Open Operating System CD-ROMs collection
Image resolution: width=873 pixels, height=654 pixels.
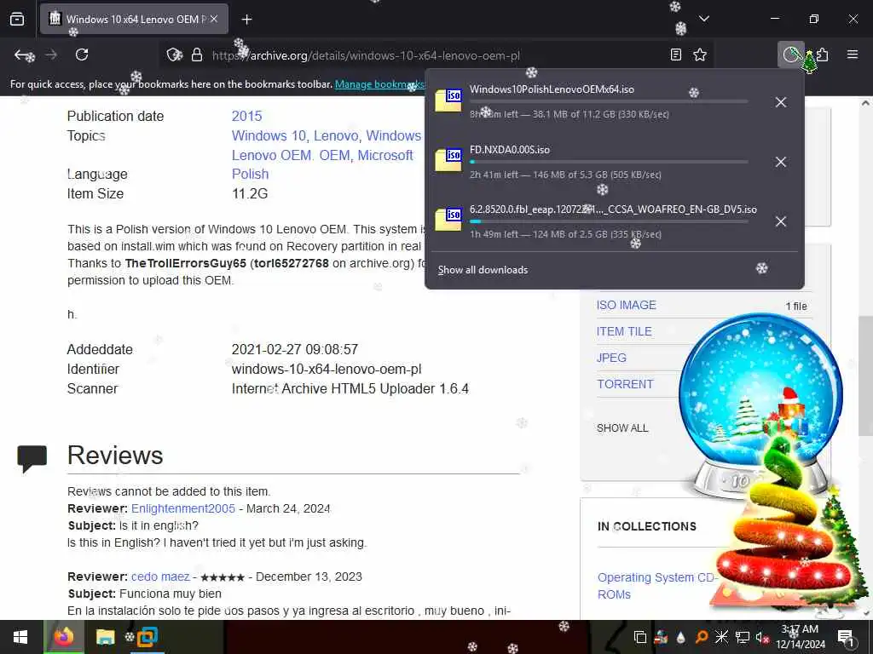tap(656, 586)
